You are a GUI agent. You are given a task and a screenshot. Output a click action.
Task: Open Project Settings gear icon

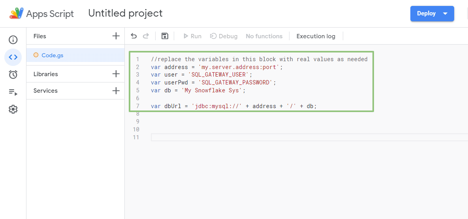(x=13, y=109)
